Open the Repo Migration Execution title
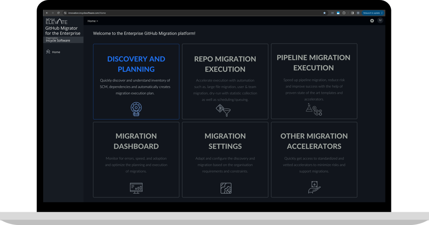Screen dimensions: 429x225 tap(225, 64)
